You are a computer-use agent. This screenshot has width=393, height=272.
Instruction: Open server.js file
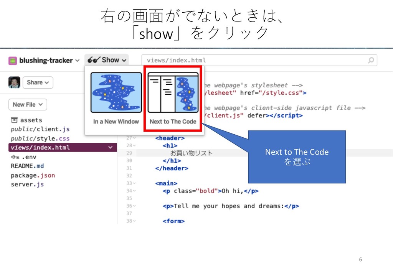coord(27,185)
